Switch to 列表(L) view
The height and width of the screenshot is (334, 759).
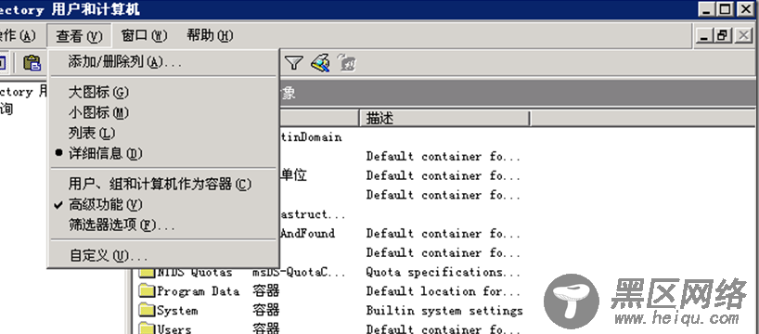click(x=163, y=133)
